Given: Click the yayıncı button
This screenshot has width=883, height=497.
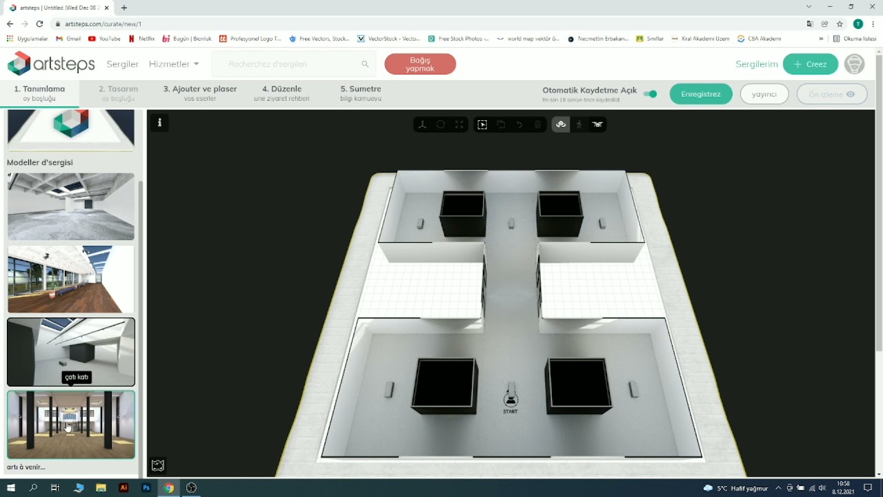Looking at the screenshot, I should [x=764, y=94].
